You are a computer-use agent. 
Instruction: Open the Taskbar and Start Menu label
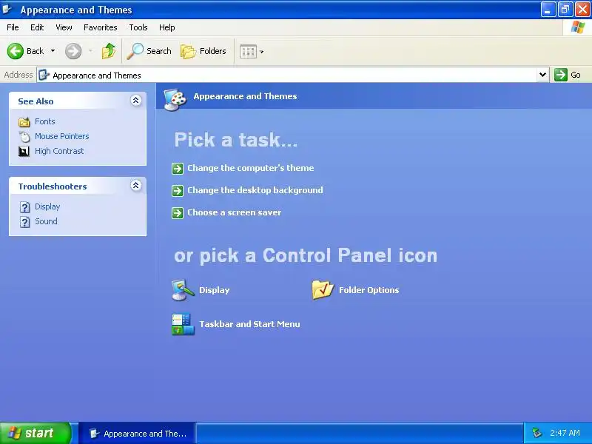[x=249, y=324]
